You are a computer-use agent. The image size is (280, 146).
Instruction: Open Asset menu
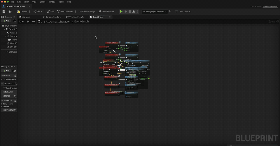pos(27,2)
